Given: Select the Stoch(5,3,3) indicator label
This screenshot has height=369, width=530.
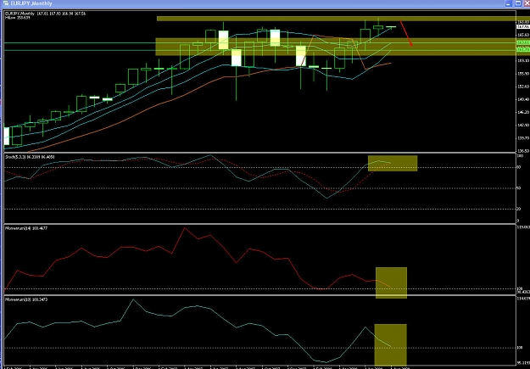Looking at the screenshot, I should click(30, 157).
